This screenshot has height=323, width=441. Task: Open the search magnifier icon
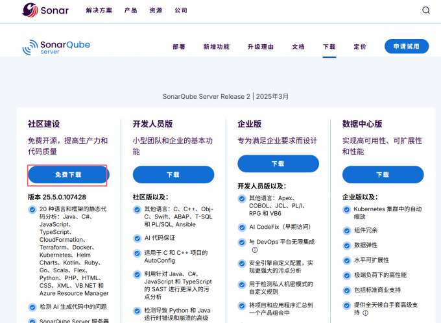[426, 10]
